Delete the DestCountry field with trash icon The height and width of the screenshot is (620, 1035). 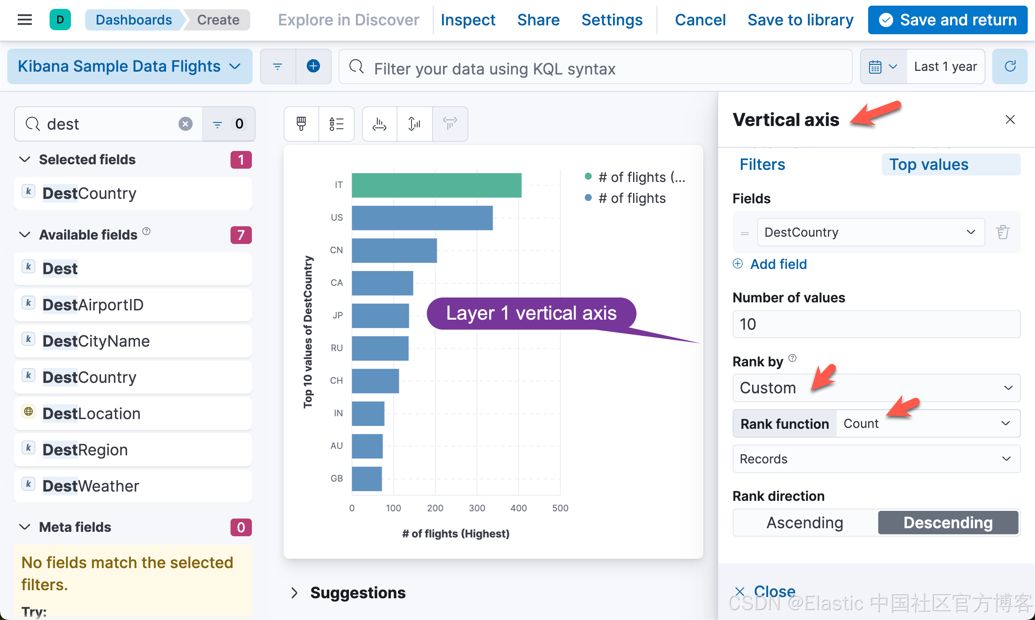[1002, 232]
